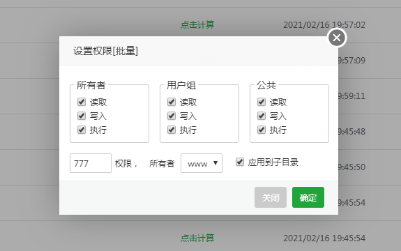Toggle 读取 checkbox under 用户组
Image resolution: width=401 pixels, height=251 pixels.
pyautogui.click(x=172, y=102)
